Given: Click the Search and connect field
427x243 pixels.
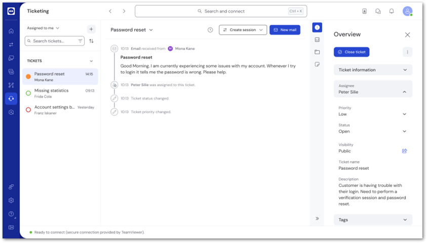Looking at the screenshot, I should coord(220,11).
